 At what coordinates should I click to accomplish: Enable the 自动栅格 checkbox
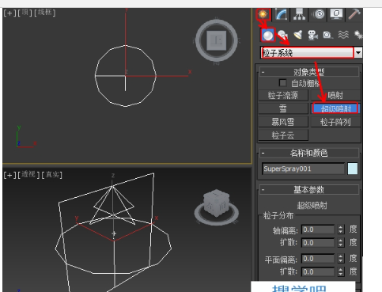point(282,83)
